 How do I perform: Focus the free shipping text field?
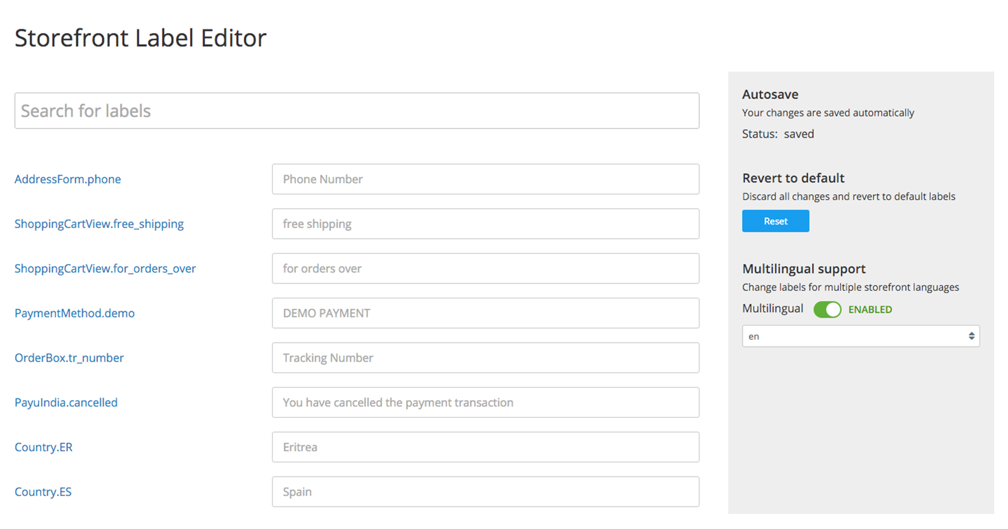[x=486, y=224]
